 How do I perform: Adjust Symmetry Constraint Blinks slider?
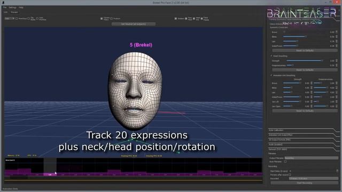[295, 37]
